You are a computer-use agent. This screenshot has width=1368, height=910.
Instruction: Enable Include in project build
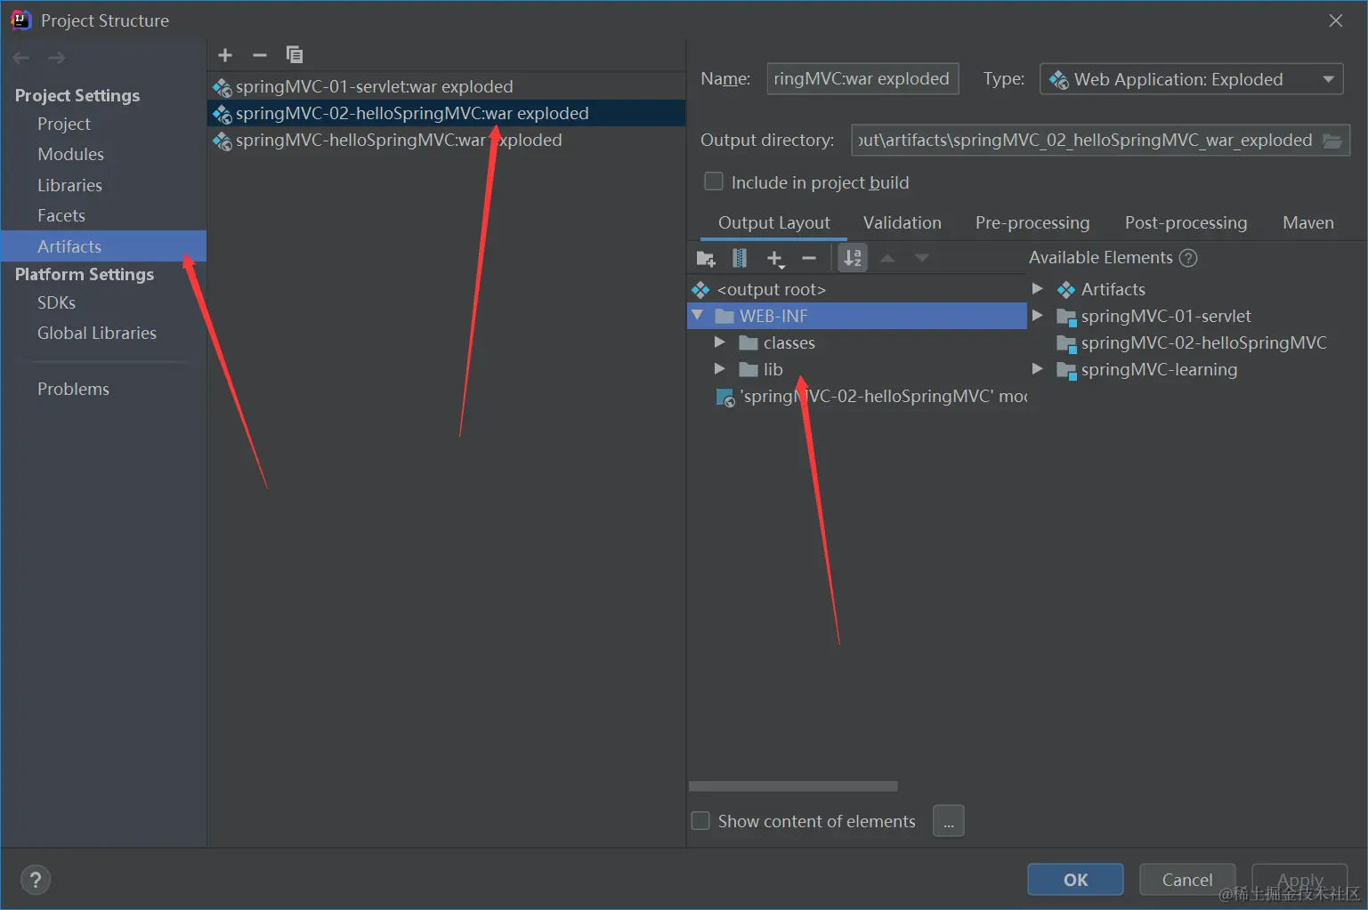pyautogui.click(x=714, y=181)
